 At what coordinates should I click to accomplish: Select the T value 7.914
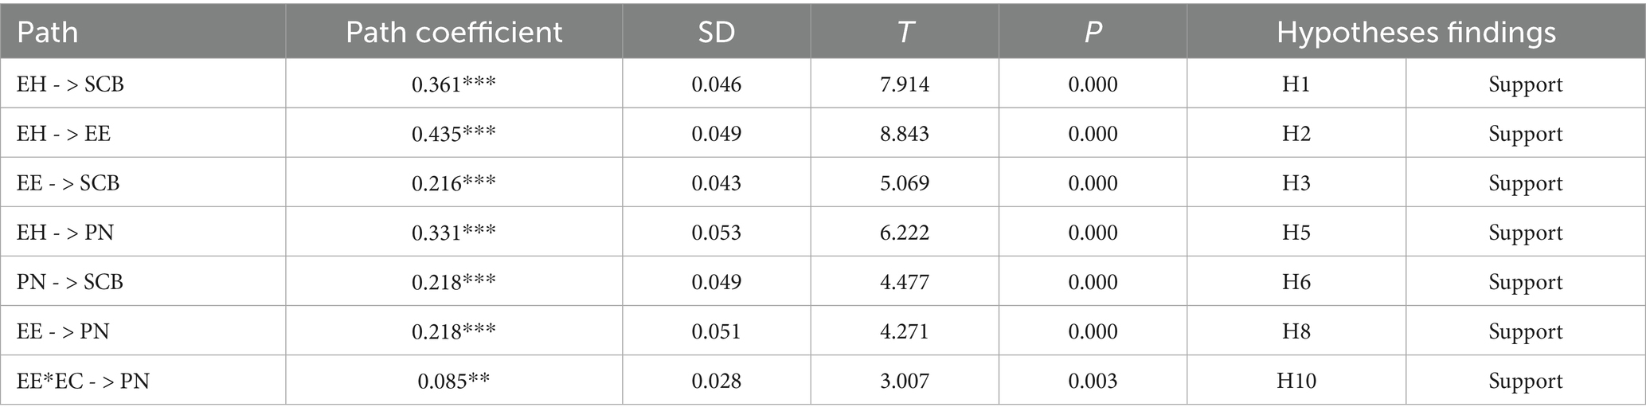tap(905, 84)
